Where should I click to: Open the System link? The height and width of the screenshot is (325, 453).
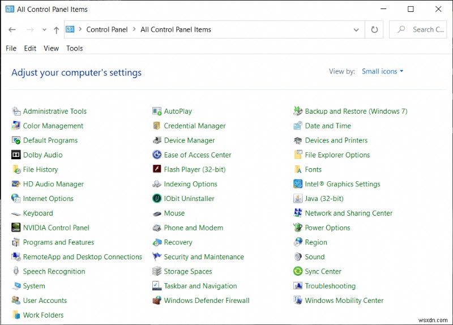34,286
